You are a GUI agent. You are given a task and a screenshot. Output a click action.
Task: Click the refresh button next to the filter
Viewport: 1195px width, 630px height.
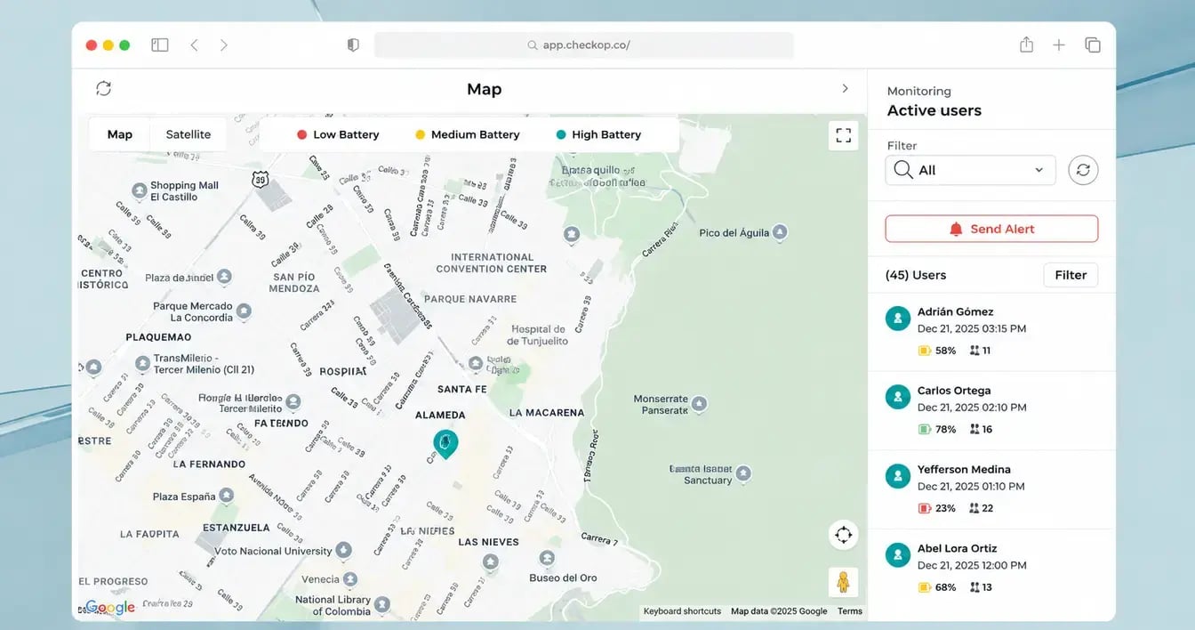[x=1083, y=170]
